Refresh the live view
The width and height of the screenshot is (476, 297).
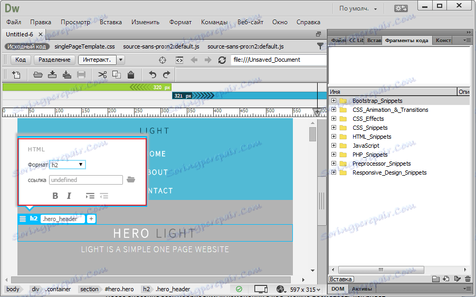(222, 60)
